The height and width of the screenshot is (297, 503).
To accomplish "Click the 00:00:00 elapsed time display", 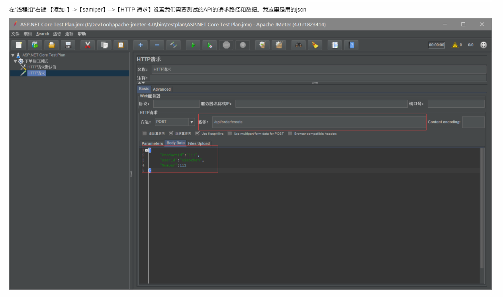I will [x=436, y=45].
